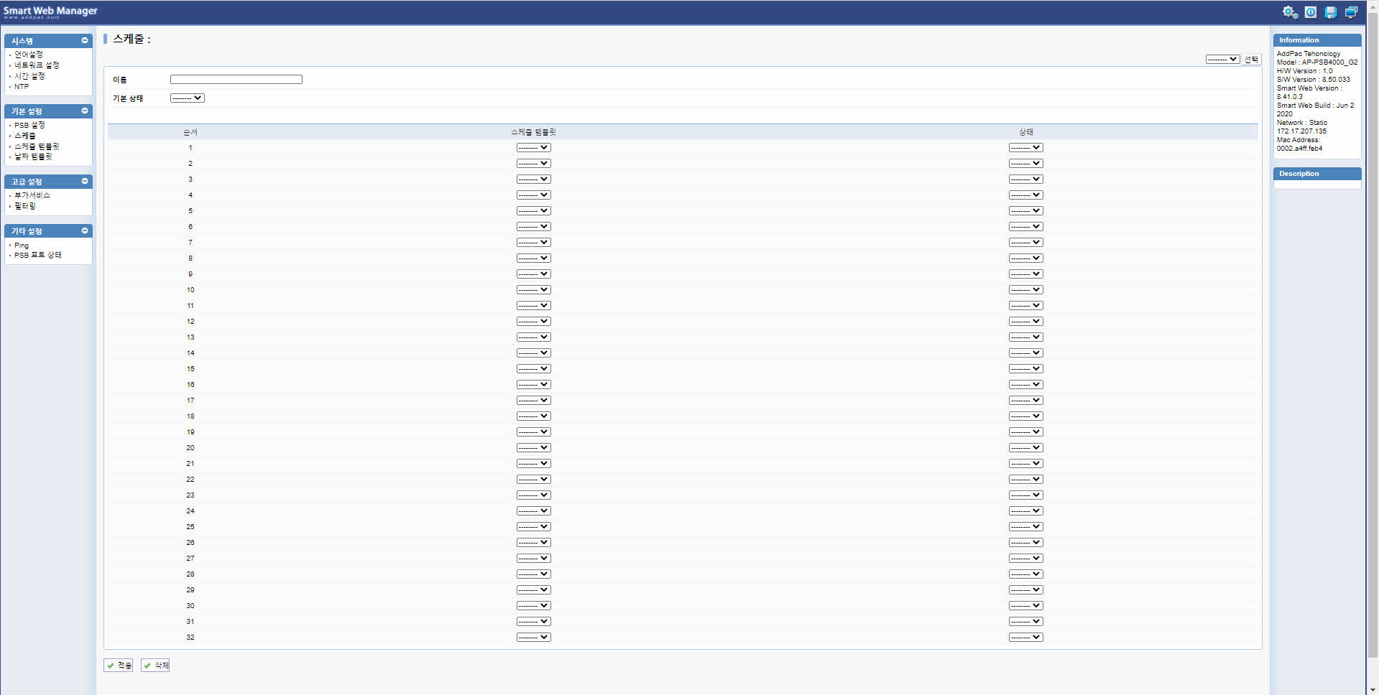Viewport: 1379px width, 695px height.
Task: Collapse the 시스템 panel with minus icon
Action: [85, 41]
